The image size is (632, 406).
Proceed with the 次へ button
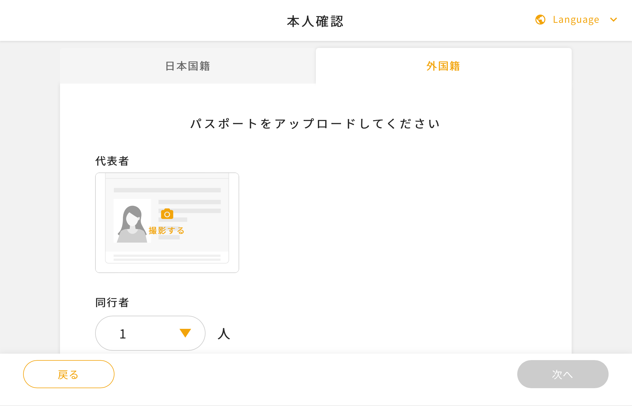pyautogui.click(x=563, y=374)
